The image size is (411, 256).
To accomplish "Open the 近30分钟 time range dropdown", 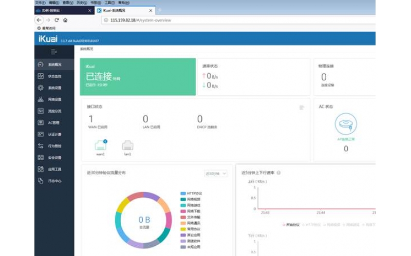I will 216,174.
